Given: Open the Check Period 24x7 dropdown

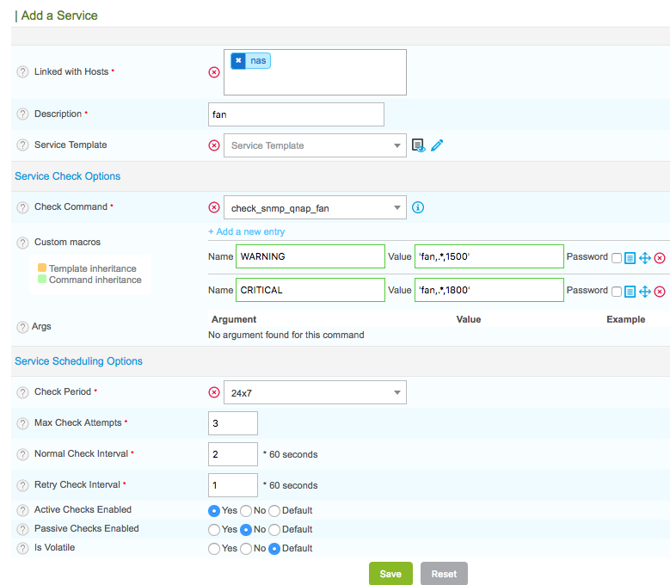Looking at the screenshot, I should (314, 393).
